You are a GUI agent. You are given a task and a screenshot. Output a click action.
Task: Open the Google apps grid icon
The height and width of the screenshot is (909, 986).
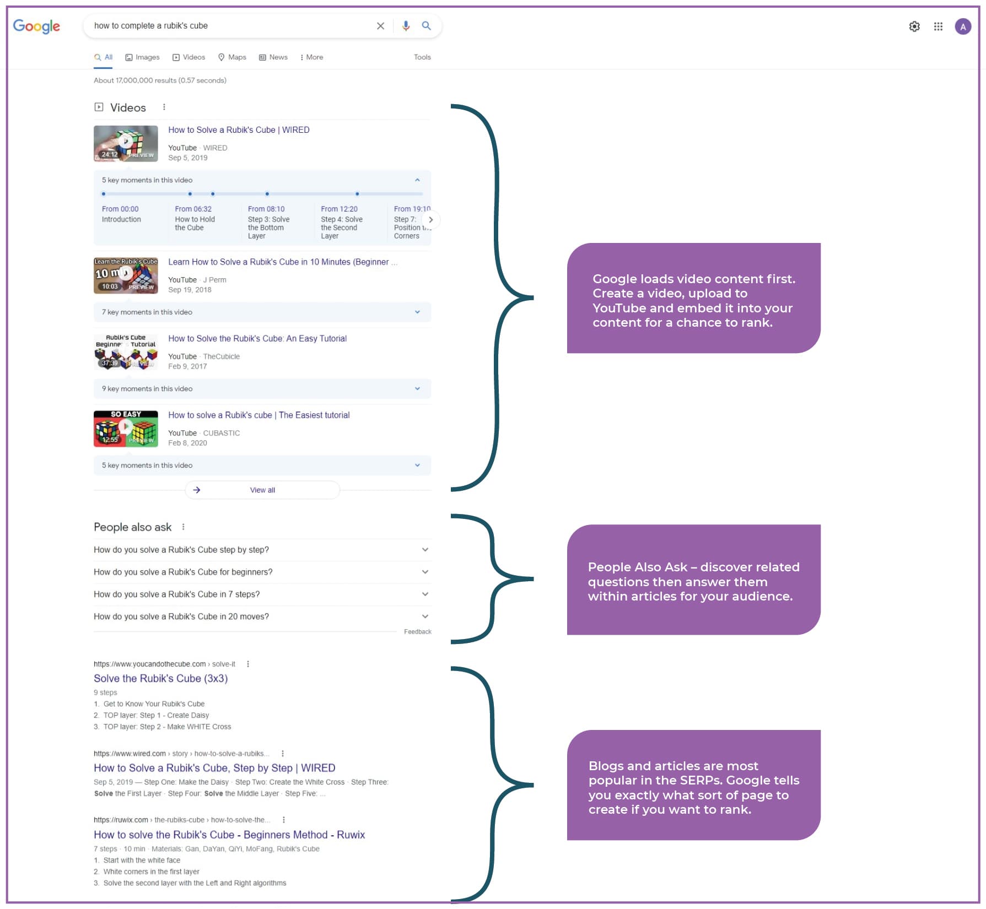[938, 26]
